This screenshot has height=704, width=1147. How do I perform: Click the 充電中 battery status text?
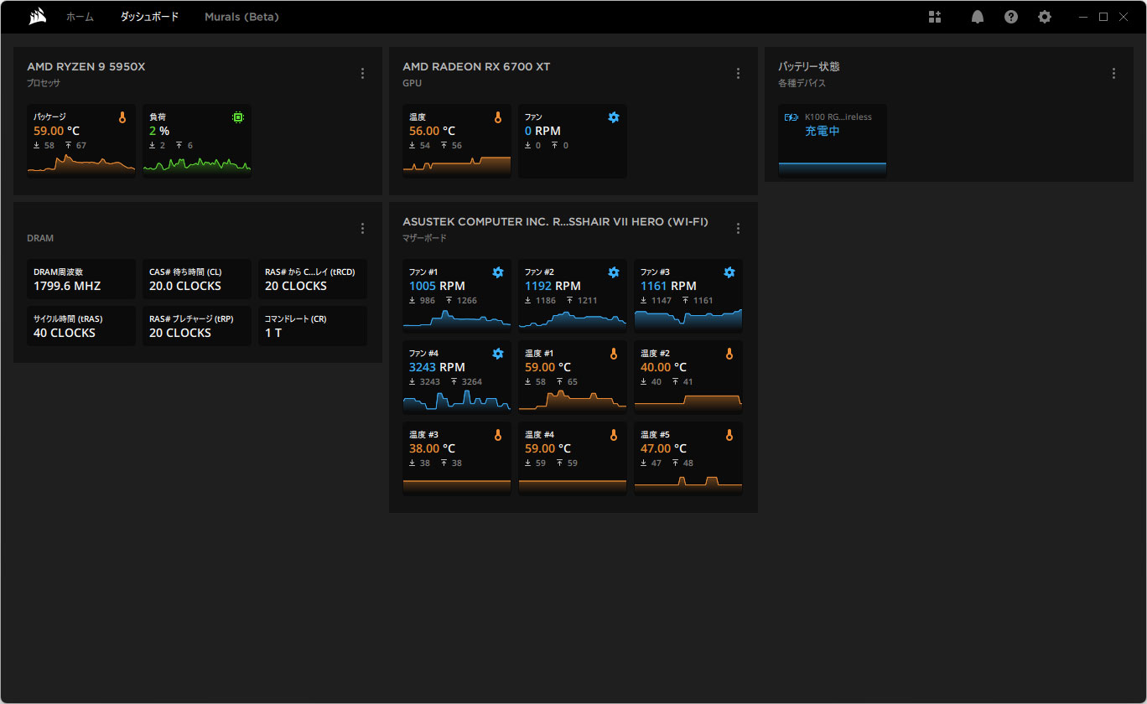(823, 132)
